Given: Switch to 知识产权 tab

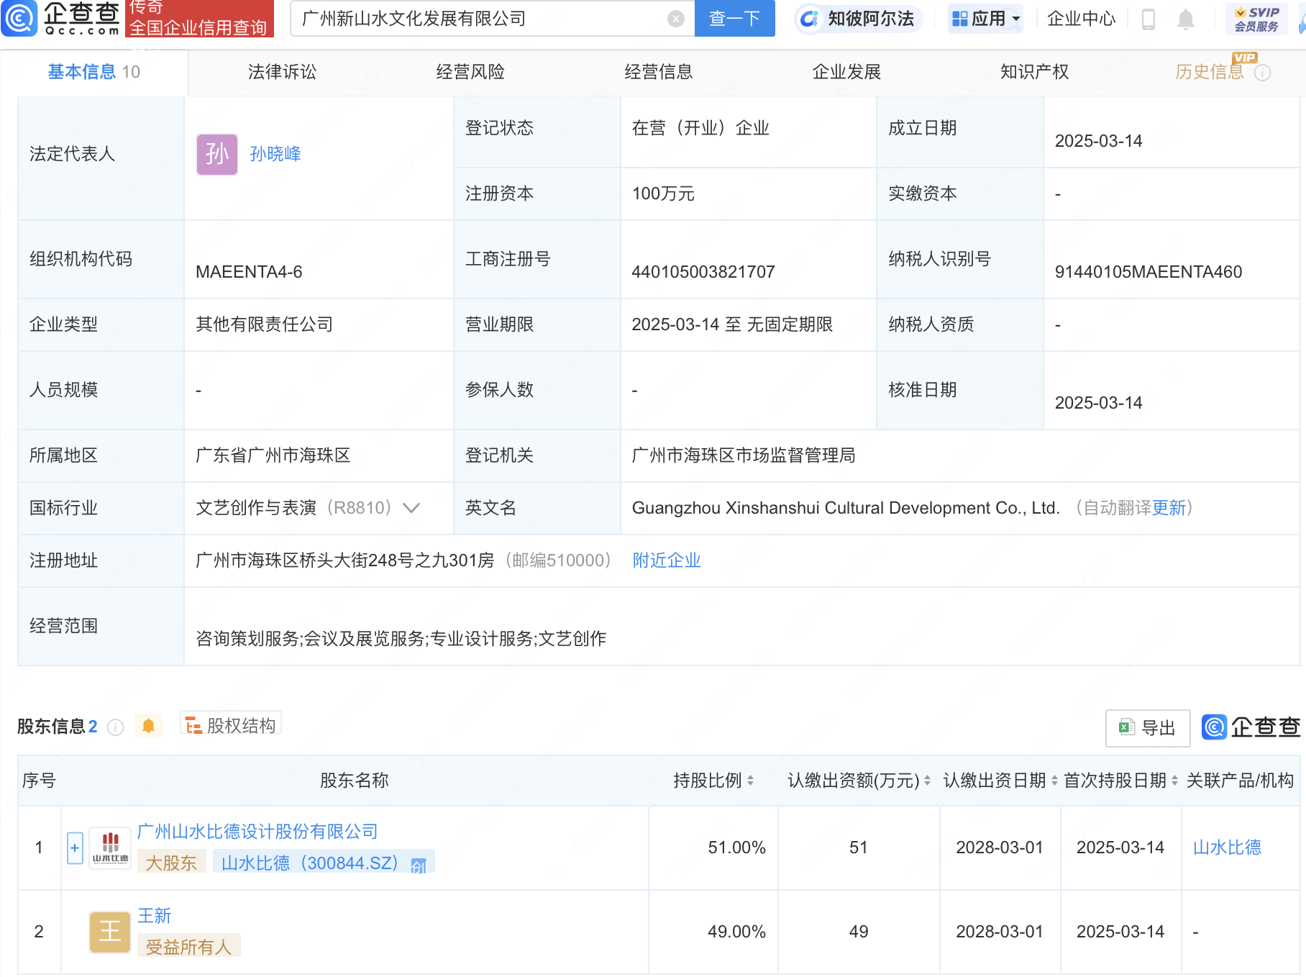Looking at the screenshot, I should [1034, 72].
